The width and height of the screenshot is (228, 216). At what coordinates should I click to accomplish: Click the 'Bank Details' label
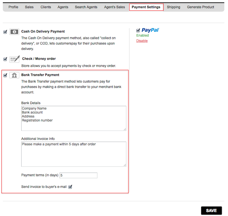click(31, 103)
